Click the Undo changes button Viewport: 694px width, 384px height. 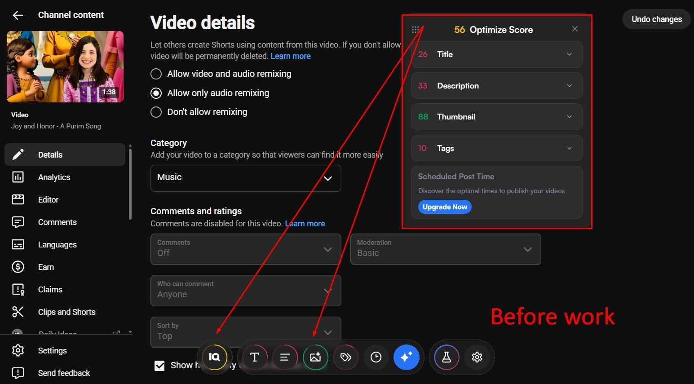coord(656,19)
